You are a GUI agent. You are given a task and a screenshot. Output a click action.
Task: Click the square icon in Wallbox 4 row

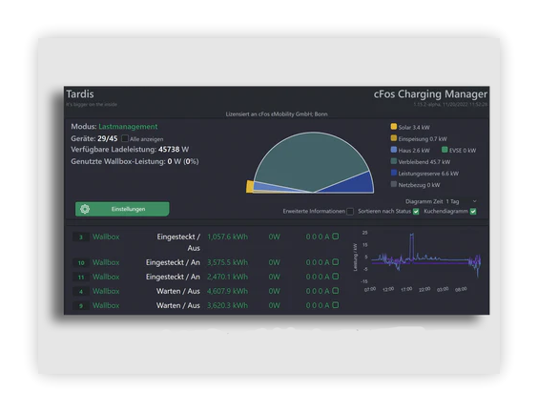(x=336, y=291)
